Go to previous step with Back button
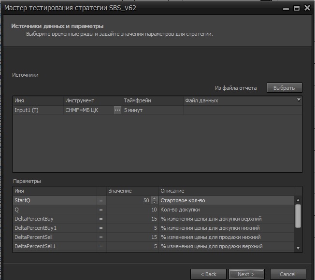This screenshot has height=280, width=315. tap(208, 274)
